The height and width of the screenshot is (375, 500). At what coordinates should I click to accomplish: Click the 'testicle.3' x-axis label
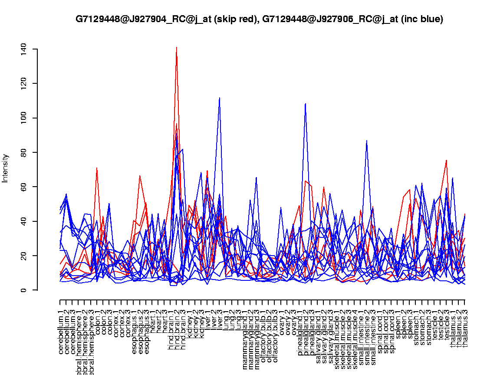click(447, 326)
